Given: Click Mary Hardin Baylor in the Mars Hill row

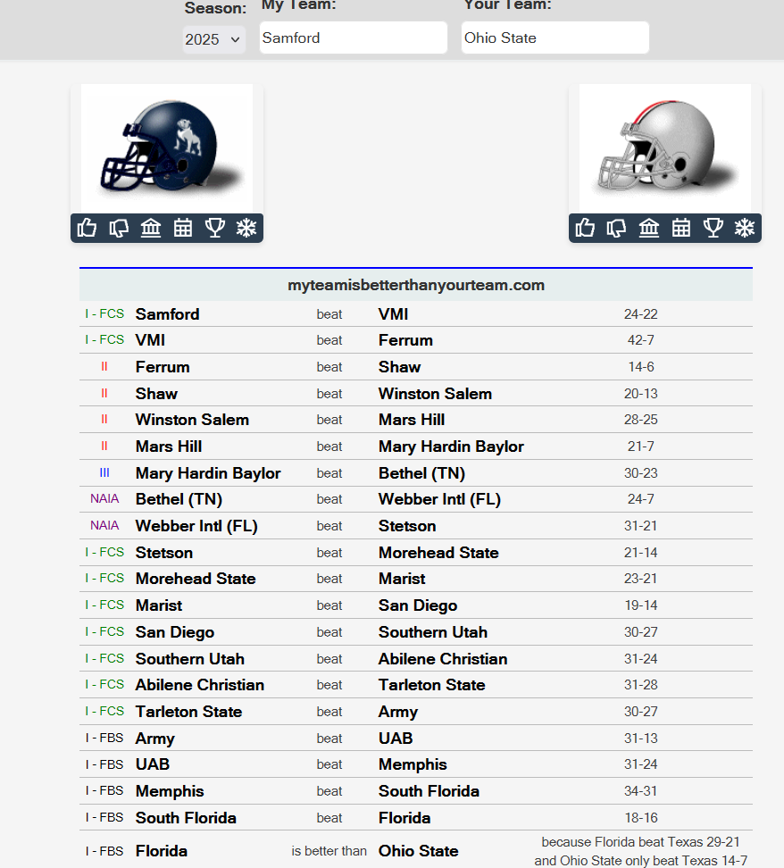Looking at the screenshot, I should click(451, 447).
